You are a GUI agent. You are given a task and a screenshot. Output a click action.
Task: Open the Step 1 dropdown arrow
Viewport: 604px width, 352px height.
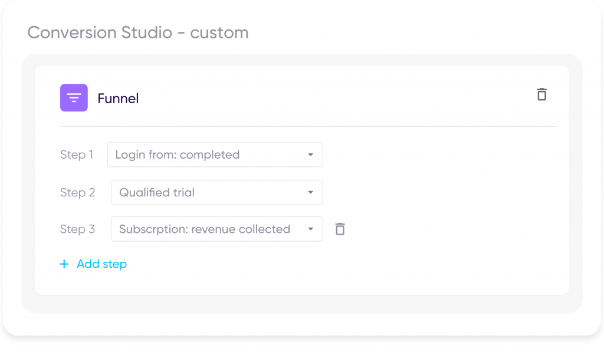point(310,155)
